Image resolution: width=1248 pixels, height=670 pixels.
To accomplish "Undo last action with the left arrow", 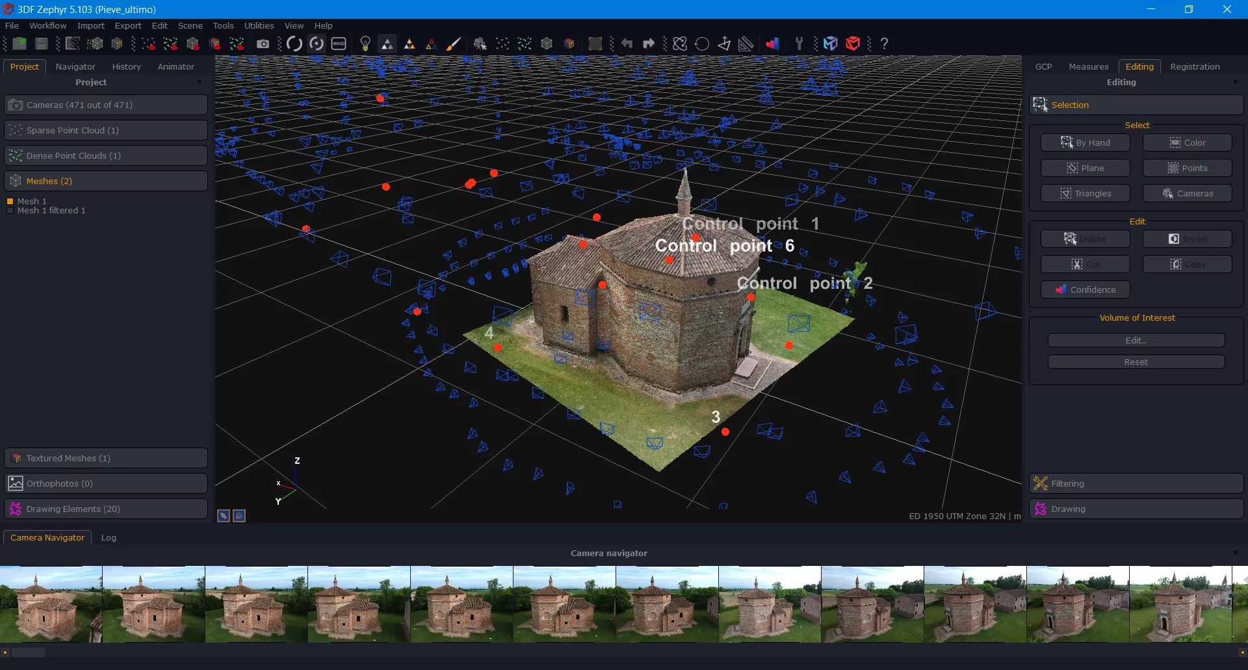I will coord(627,44).
